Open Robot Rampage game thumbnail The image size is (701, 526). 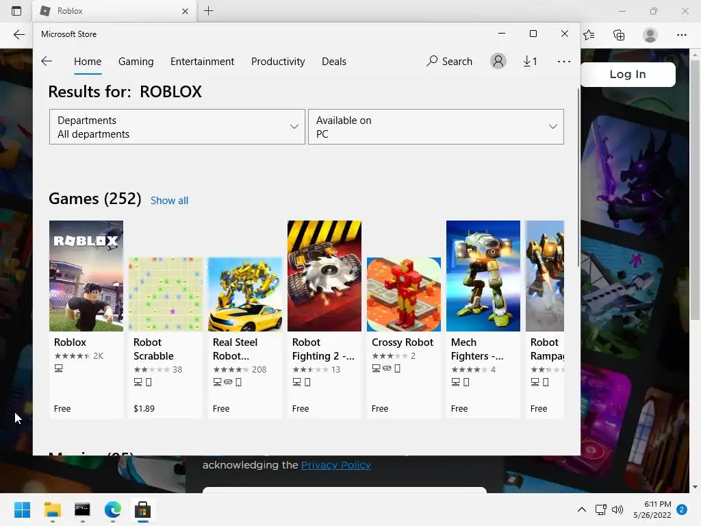(x=545, y=276)
